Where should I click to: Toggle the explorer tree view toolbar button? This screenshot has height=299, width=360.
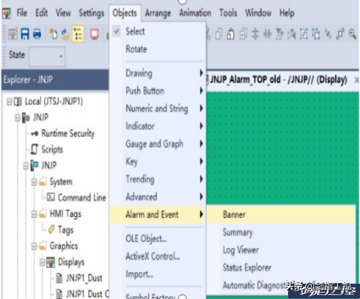(x=78, y=34)
